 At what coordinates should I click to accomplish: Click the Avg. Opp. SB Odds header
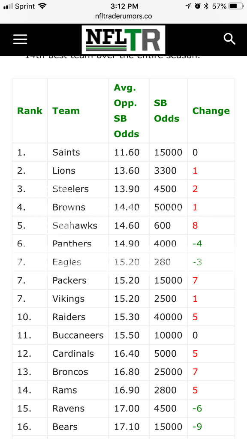pos(127,111)
